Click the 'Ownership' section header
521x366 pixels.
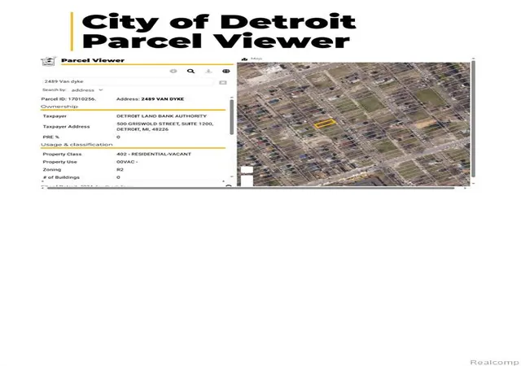59,107
